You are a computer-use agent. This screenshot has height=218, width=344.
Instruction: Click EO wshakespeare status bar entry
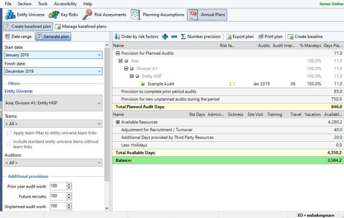(x=316, y=215)
